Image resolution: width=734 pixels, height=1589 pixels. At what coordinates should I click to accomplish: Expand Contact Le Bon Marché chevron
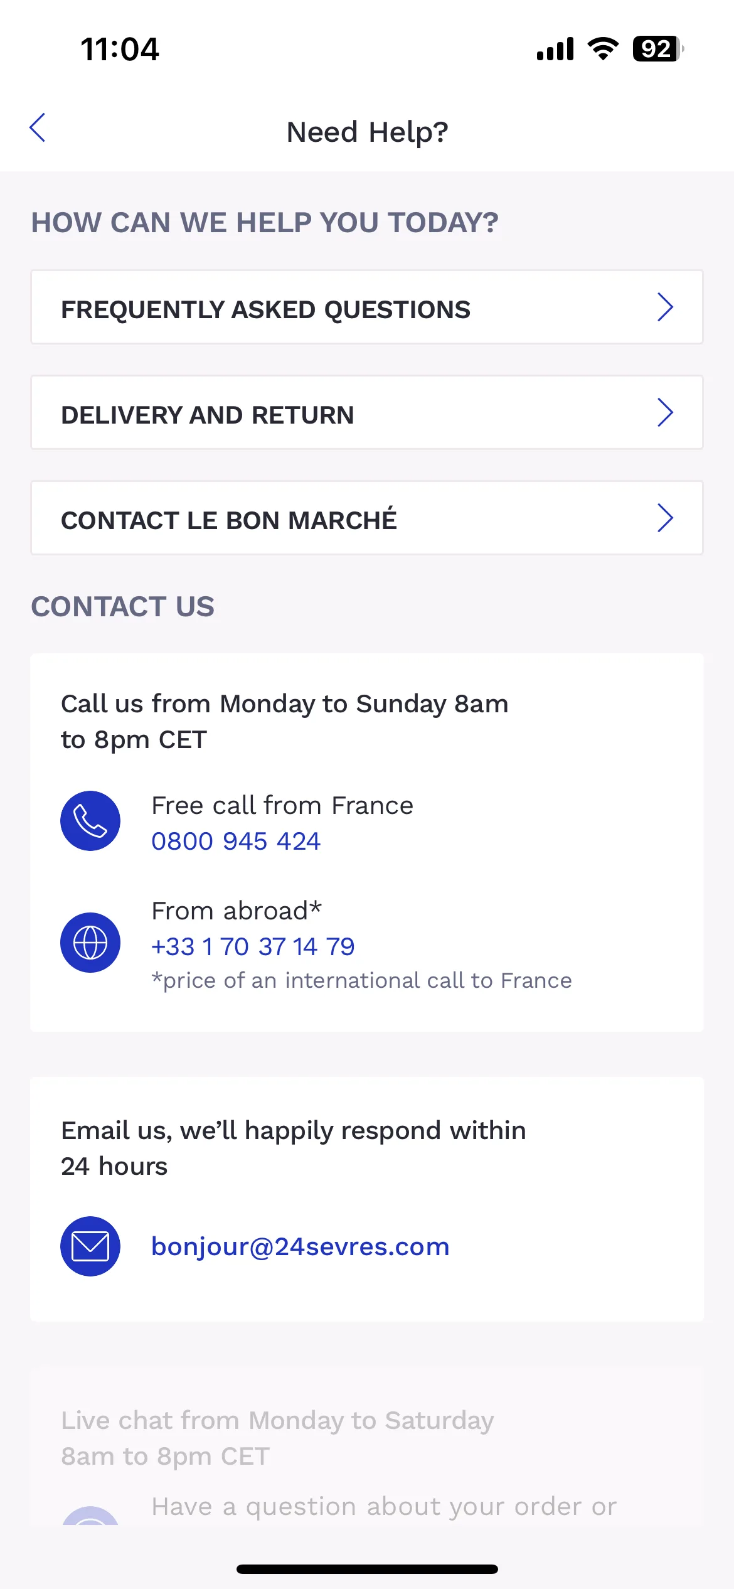click(665, 518)
